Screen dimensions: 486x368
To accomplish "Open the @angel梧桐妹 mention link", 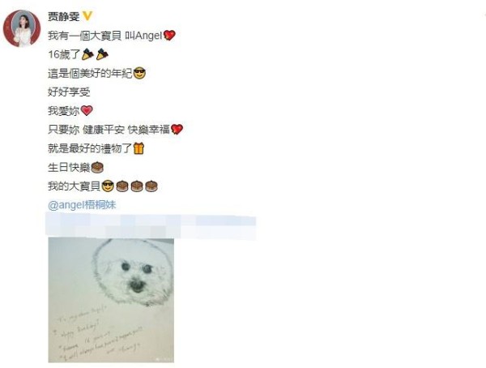I will [82, 205].
